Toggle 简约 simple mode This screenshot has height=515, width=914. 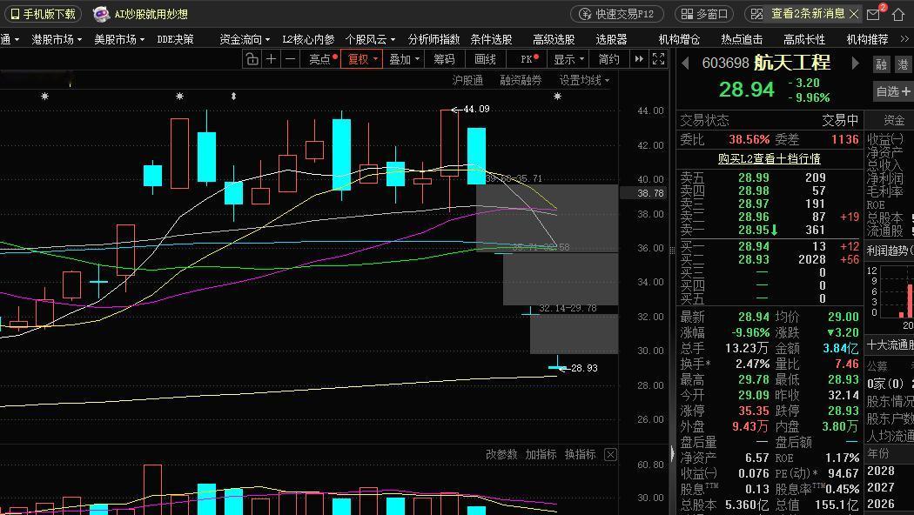[609, 59]
